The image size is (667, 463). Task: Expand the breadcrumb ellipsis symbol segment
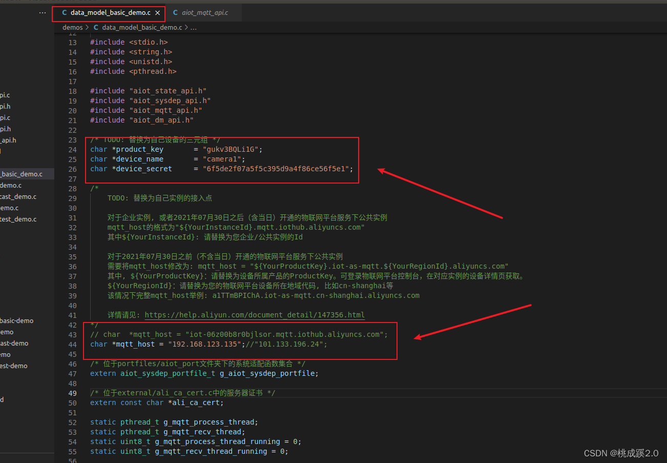click(x=193, y=27)
